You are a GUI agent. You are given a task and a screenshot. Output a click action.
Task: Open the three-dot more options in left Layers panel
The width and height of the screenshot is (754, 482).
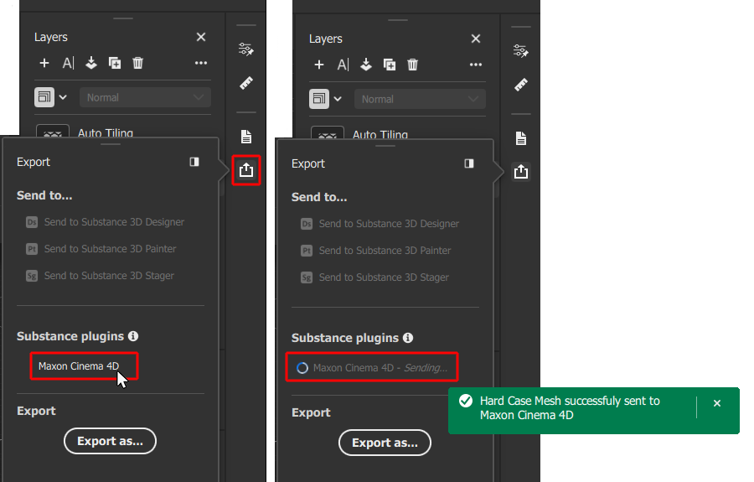click(201, 63)
